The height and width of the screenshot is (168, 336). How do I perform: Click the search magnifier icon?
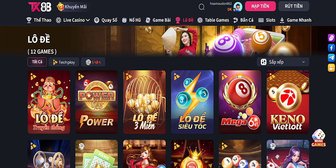202,7
